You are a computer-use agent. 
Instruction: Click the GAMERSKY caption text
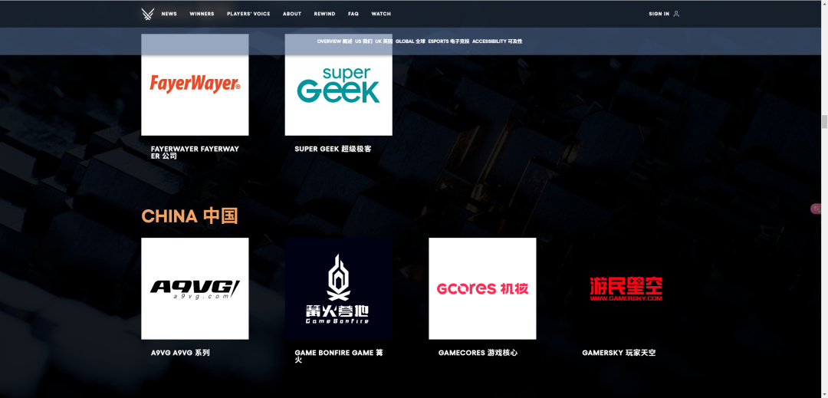(619, 353)
